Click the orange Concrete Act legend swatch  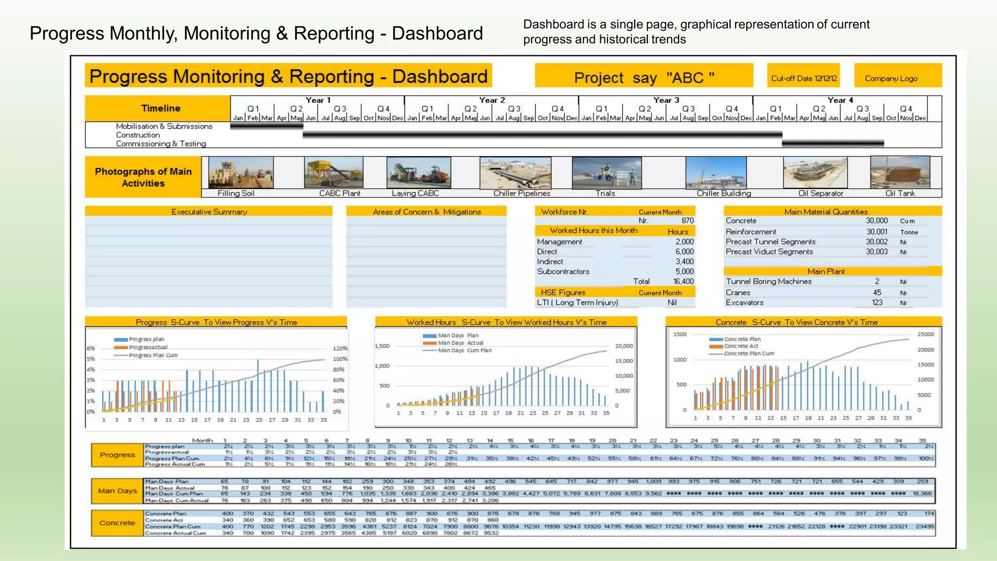pyautogui.click(x=716, y=346)
